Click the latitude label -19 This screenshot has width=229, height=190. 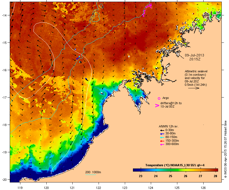(4, 152)
